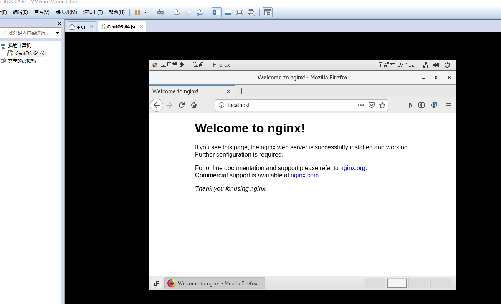Viewport: 501px width, 304px height.
Task: Open the Firefox hamburger menu
Action: tap(448, 105)
